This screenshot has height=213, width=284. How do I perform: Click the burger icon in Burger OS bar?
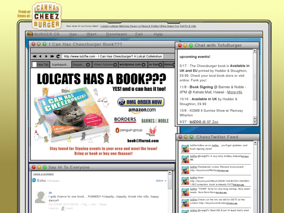click(x=30, y=34)
